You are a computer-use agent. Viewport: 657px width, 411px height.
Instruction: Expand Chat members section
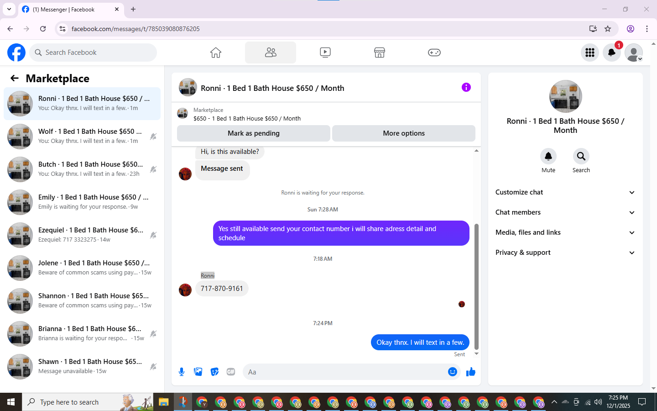[565, 212]
